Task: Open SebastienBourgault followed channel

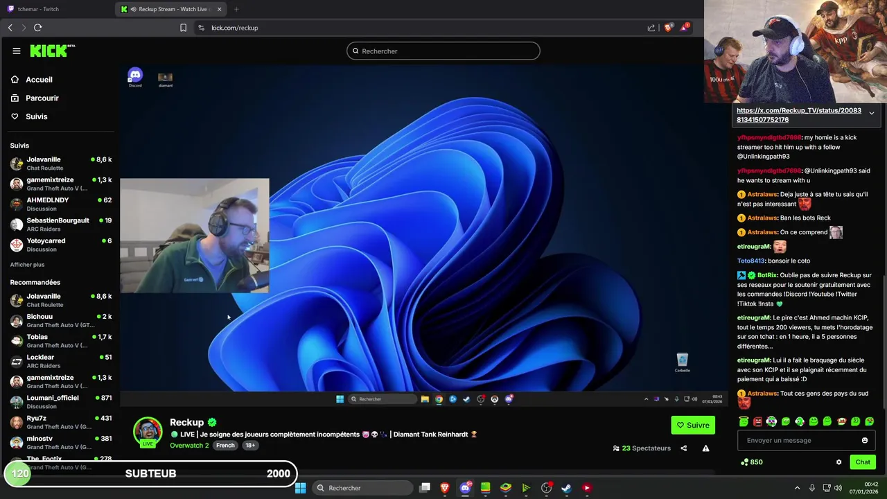Action: (x=61, y=225)
